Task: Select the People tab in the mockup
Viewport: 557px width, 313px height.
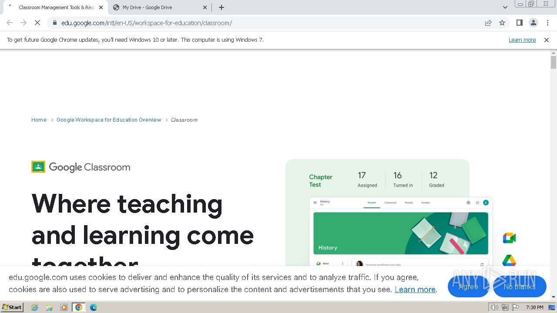Action: pos(409,203)
